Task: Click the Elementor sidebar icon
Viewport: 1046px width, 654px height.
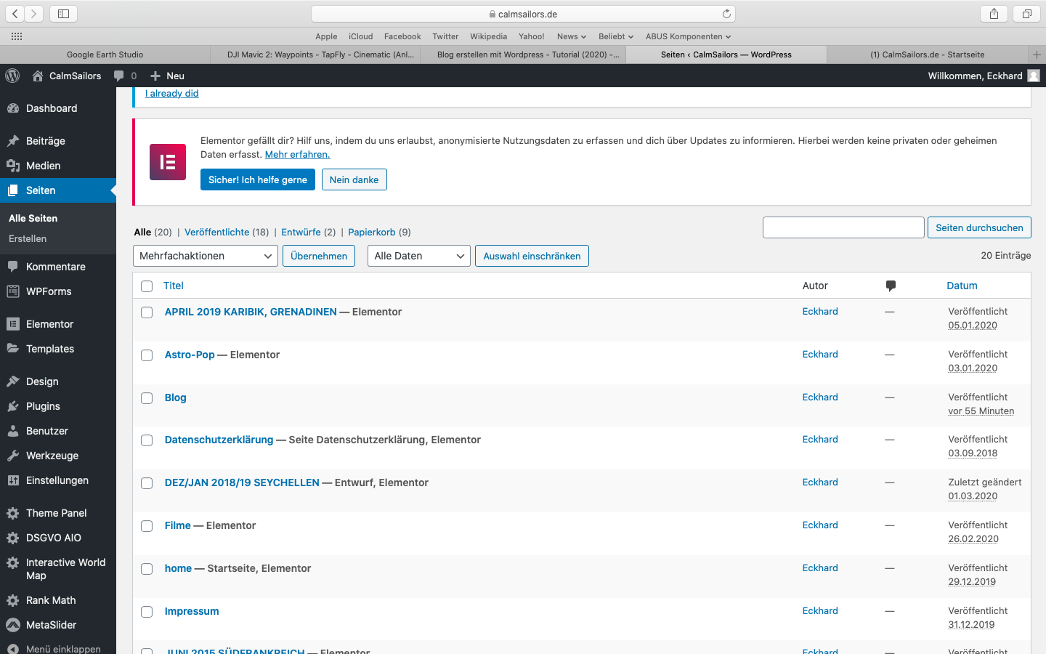Action: (x=13, y=324)
